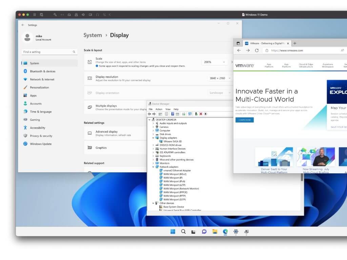The height and width of the screenshot is (260, 347).
Task: Click the LEARN HOW button
Action: coord(244,120)
